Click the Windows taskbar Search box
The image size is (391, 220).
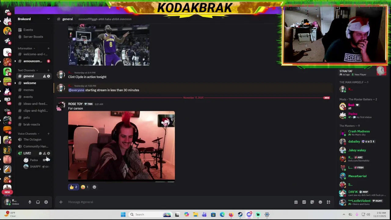point(151,215)
